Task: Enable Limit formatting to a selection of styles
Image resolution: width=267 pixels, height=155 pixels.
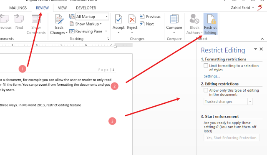Action: [x=206, y=65]
